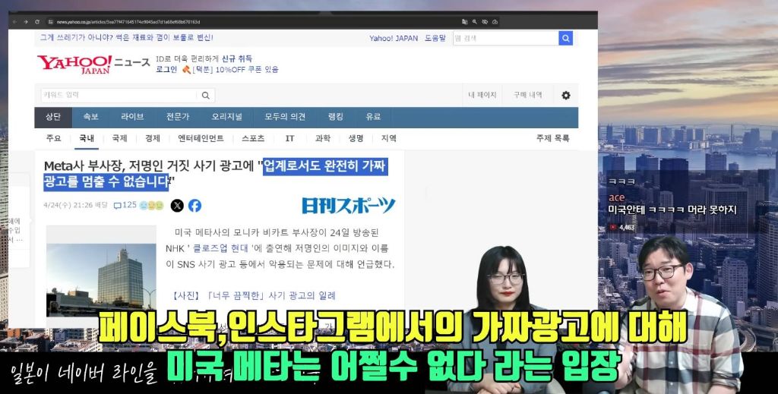This screenshot has width=778, height=394.
Task: Click the Yahoo! JAPAN logo
Action: point(74,64)
